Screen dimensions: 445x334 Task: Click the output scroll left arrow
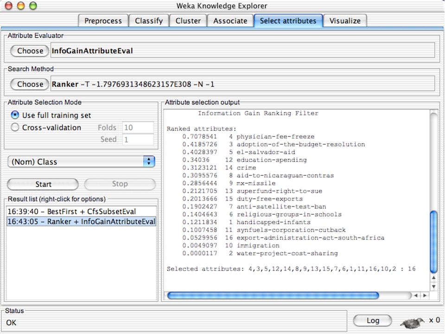click(x=416, y=295)
